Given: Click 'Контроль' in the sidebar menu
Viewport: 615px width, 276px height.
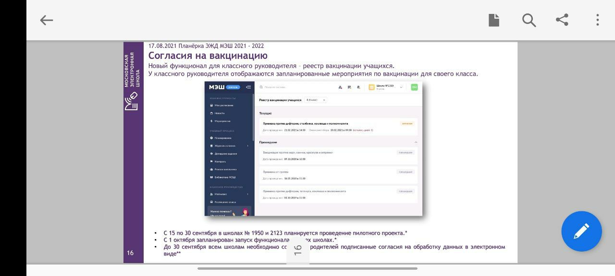Looking at the screenshot, I should tap(218, 161).
